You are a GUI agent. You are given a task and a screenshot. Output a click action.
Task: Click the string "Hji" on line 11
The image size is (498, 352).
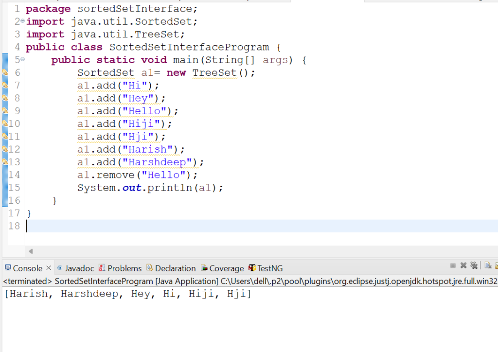(x=138, y=137)
